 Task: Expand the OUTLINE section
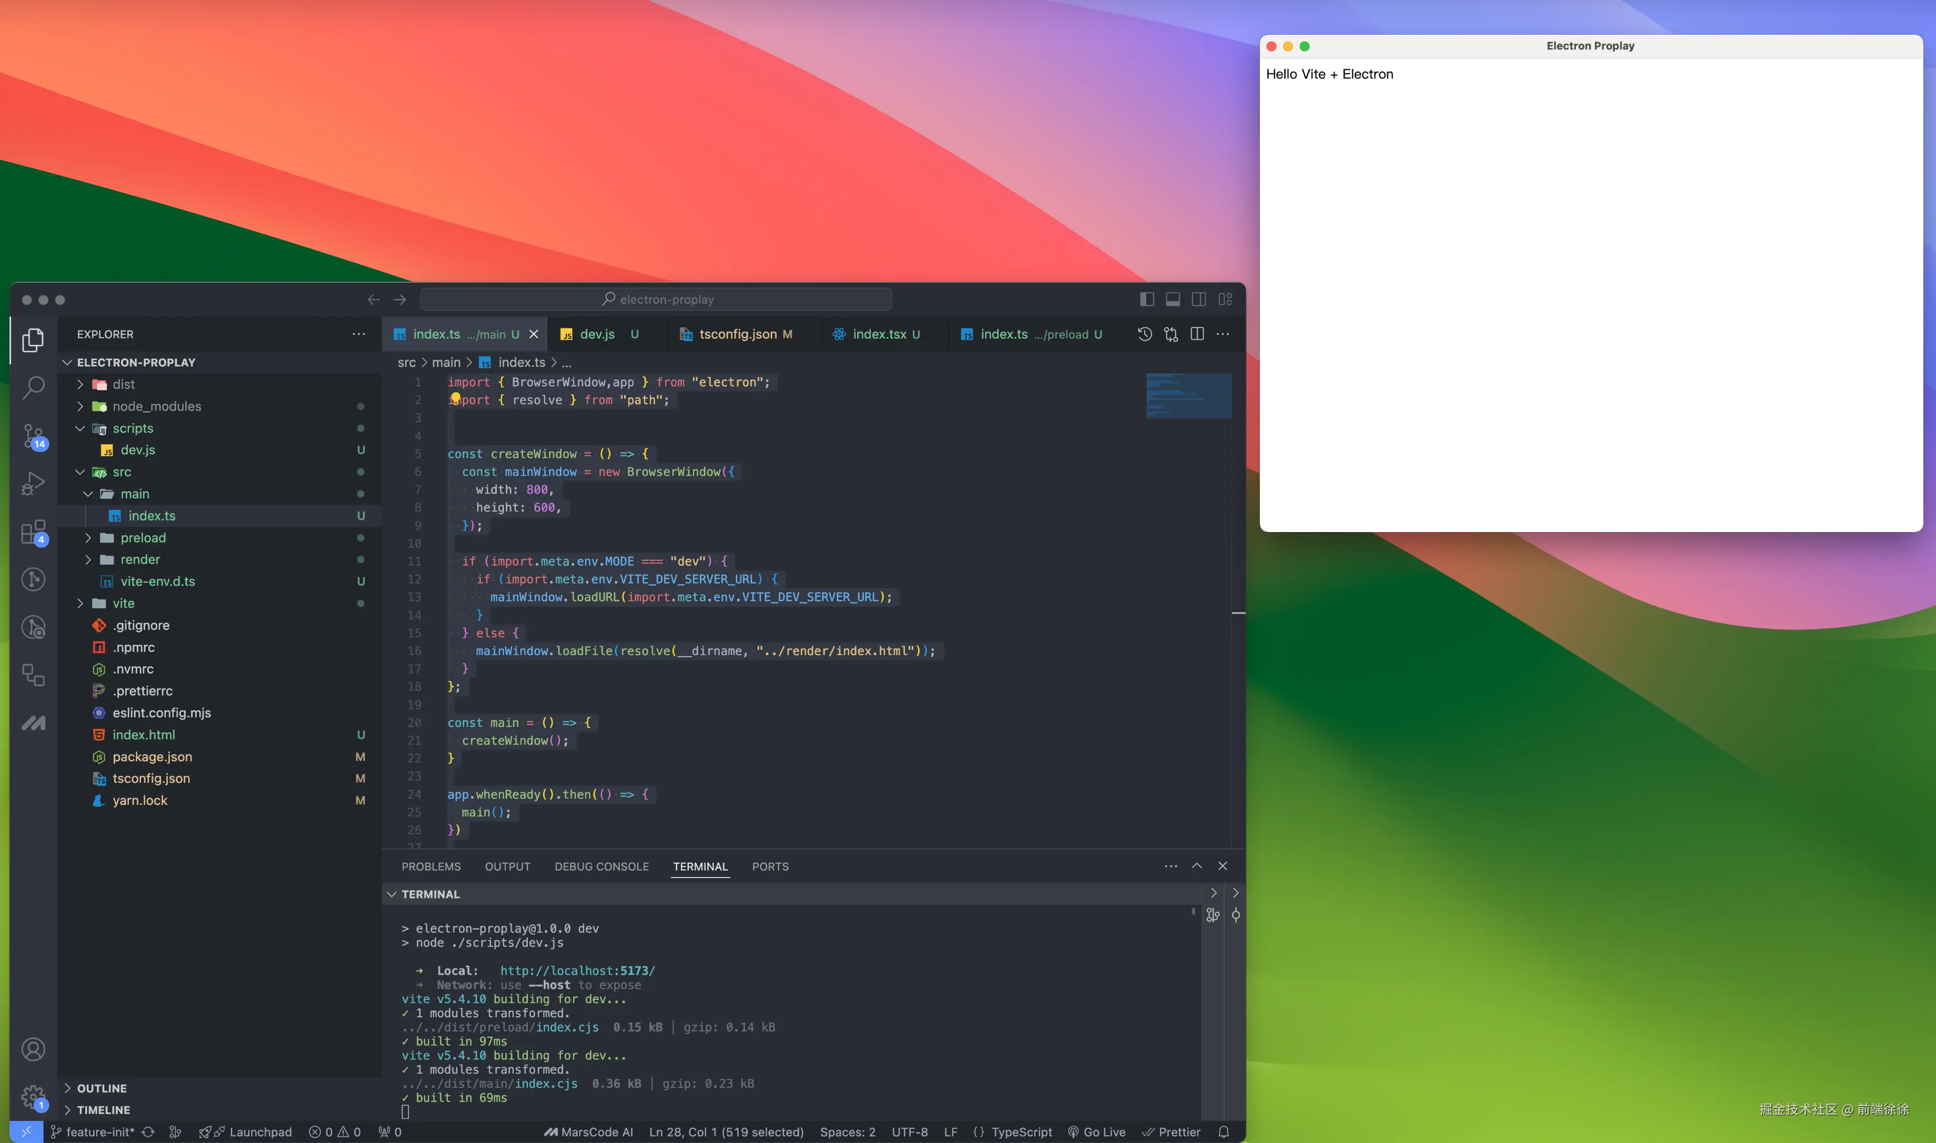101,1088
